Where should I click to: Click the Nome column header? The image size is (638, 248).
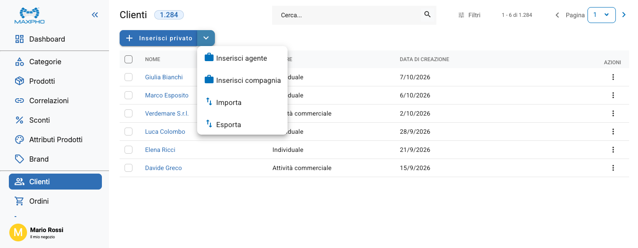click(153, 59)
